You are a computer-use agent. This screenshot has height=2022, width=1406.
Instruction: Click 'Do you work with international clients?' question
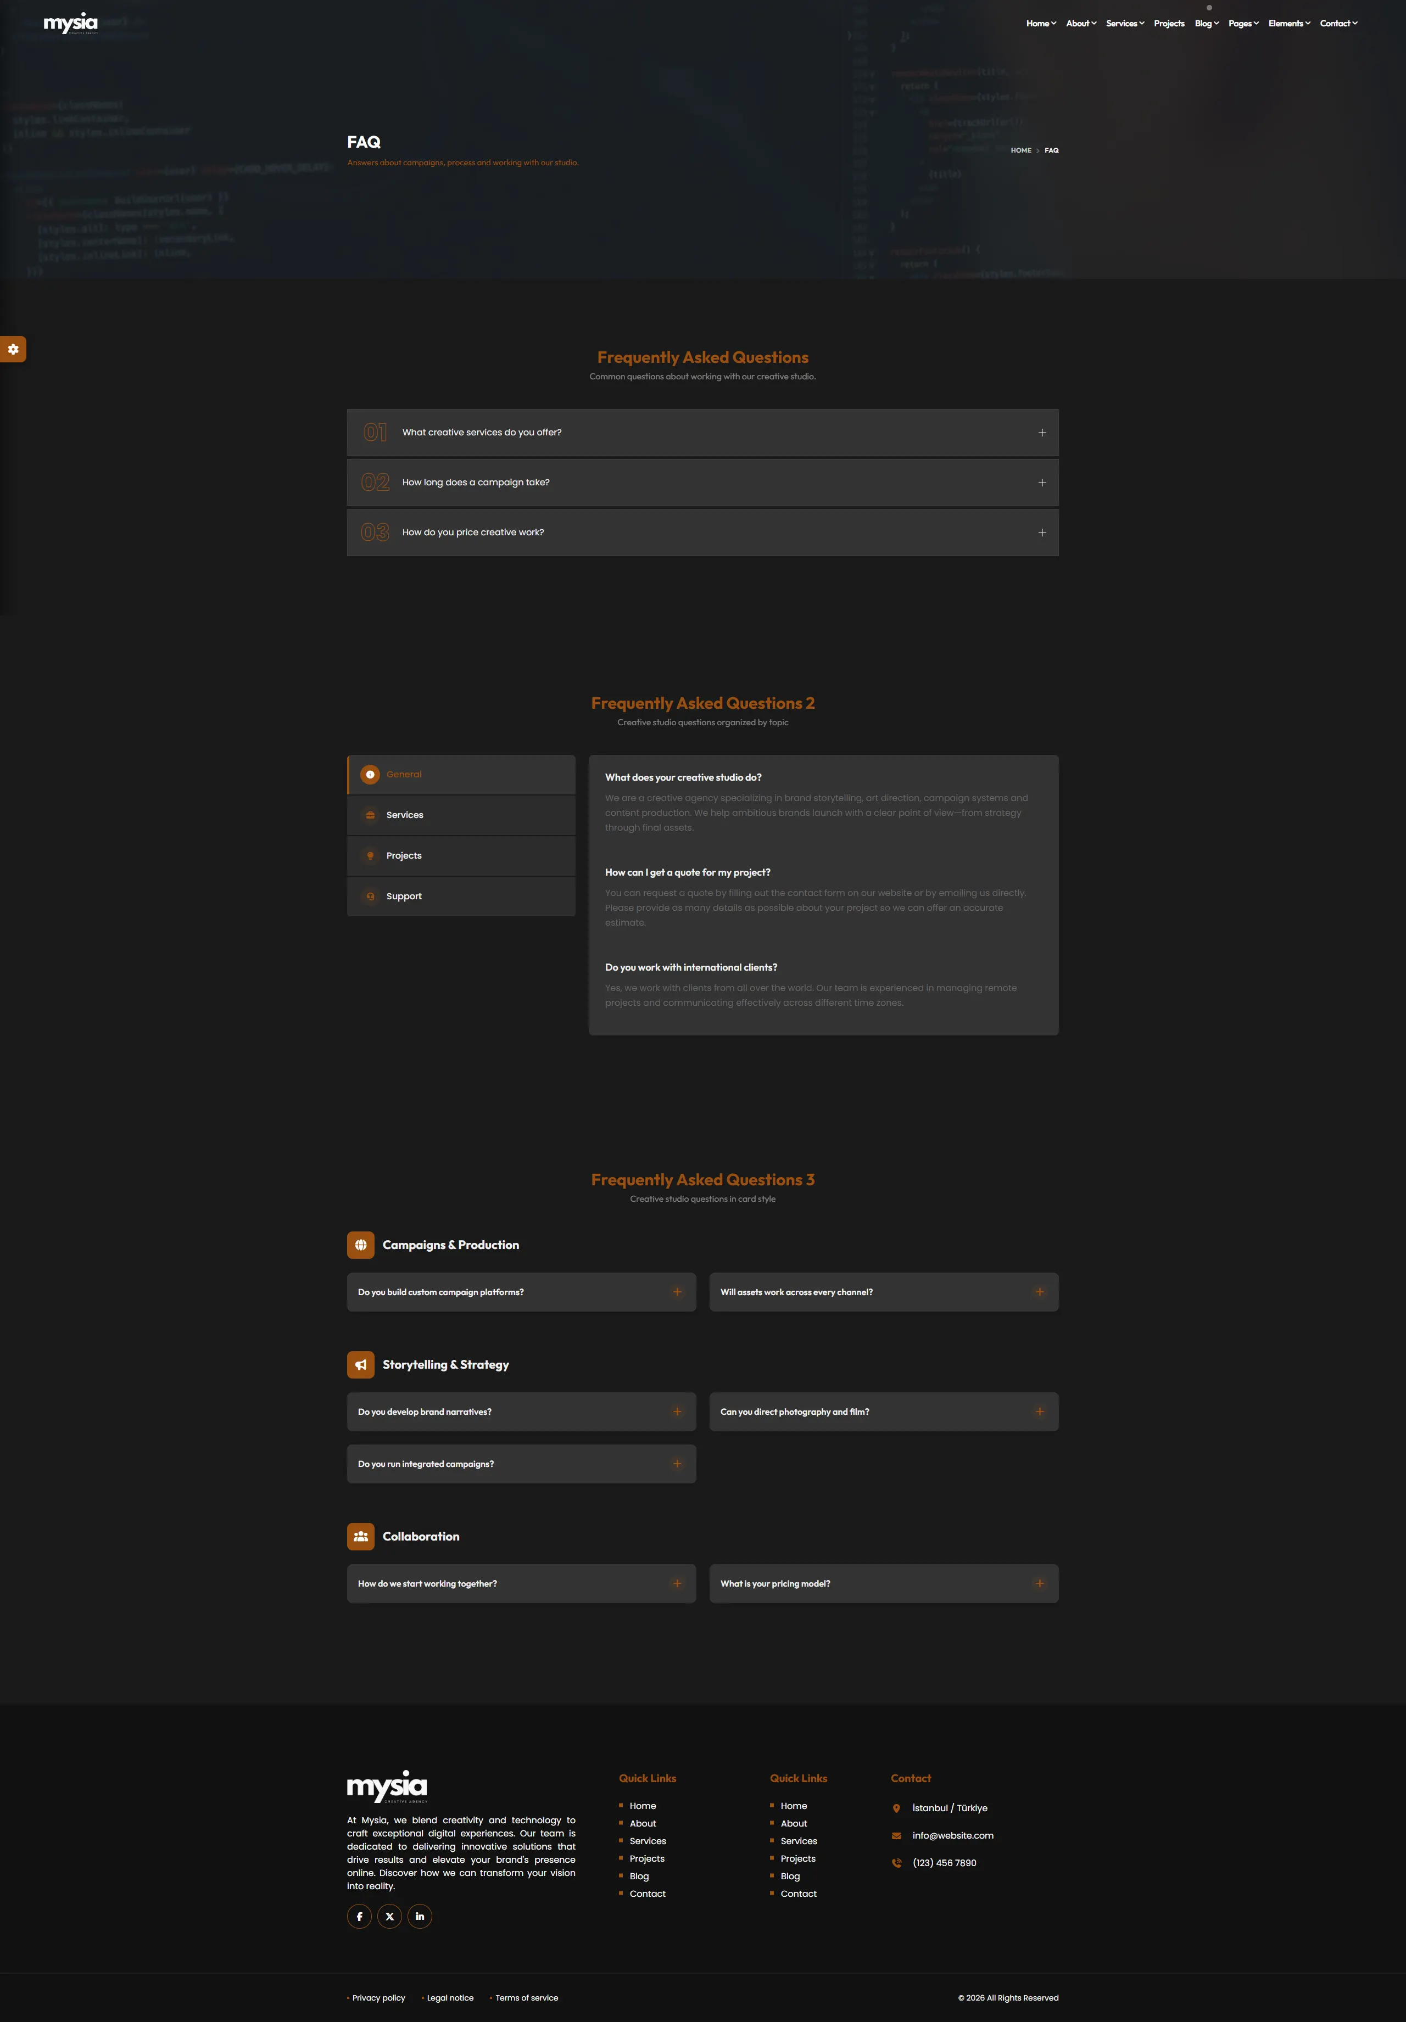point(691,968)
